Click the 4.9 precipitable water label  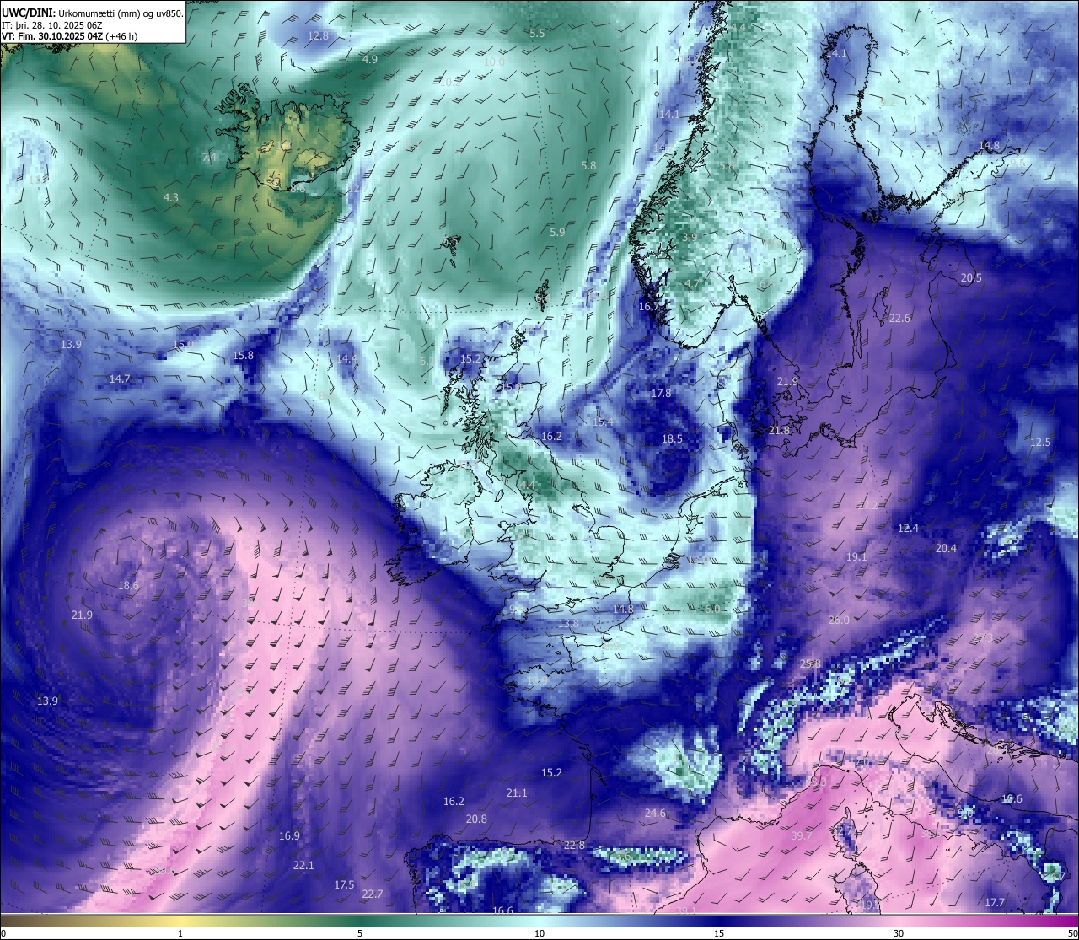tap(370, 59)
